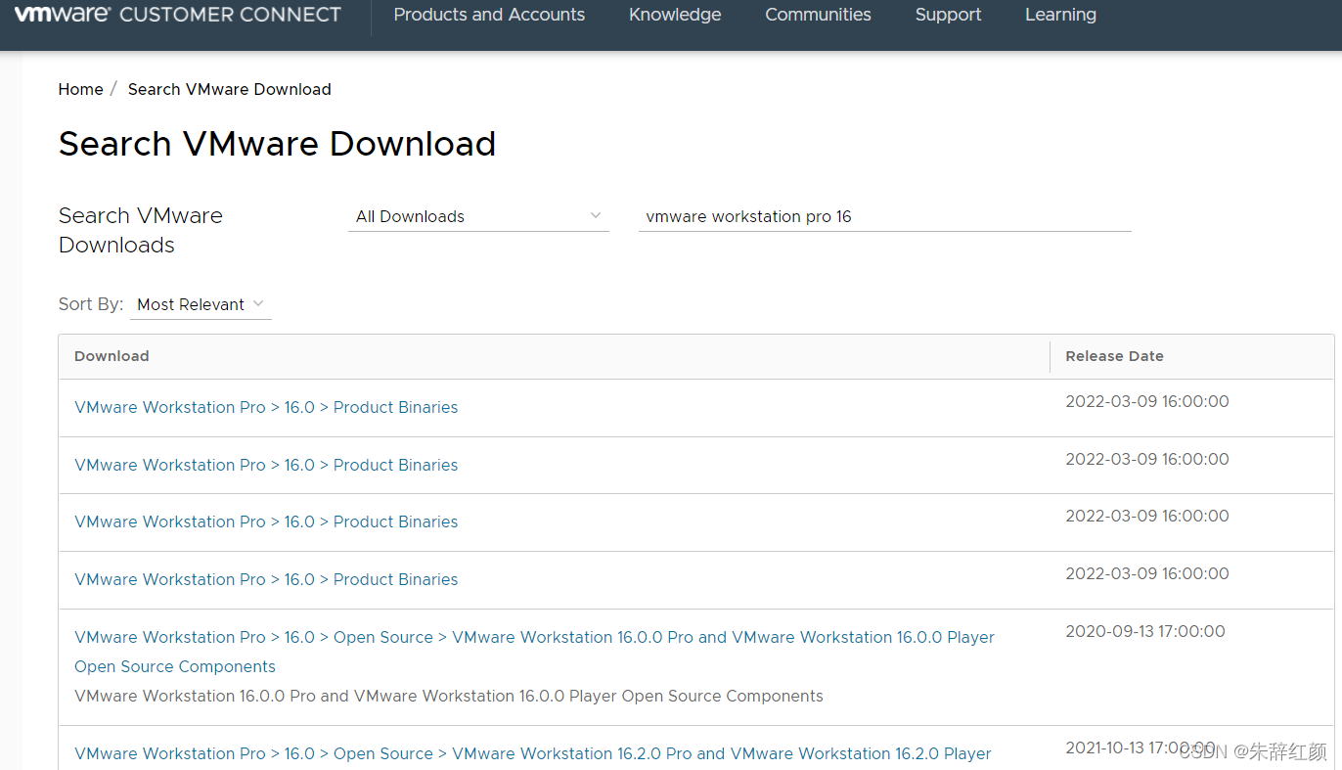Click the Search VMware Downloads field label
Image resolution: width=1342 pixels, height=770 pixels.
[x=141, y=230]
